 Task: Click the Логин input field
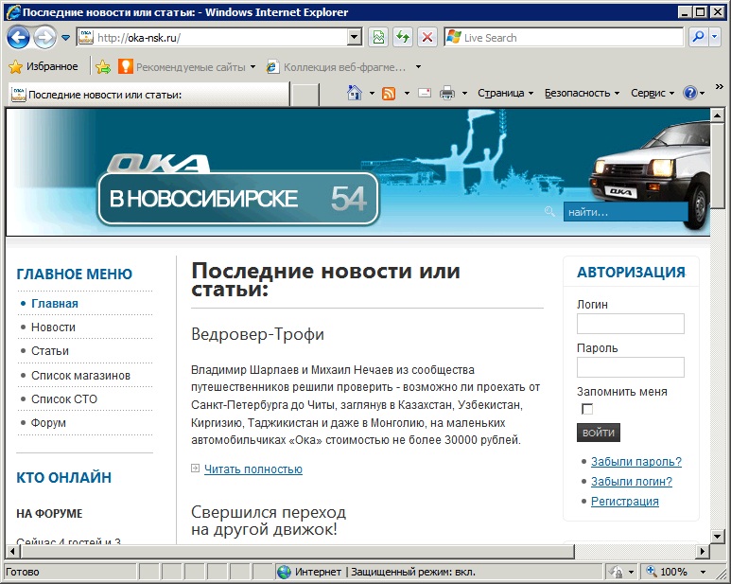point(631,324)
